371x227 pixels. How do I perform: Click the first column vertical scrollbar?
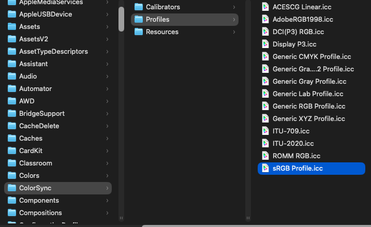pos(121,20)
